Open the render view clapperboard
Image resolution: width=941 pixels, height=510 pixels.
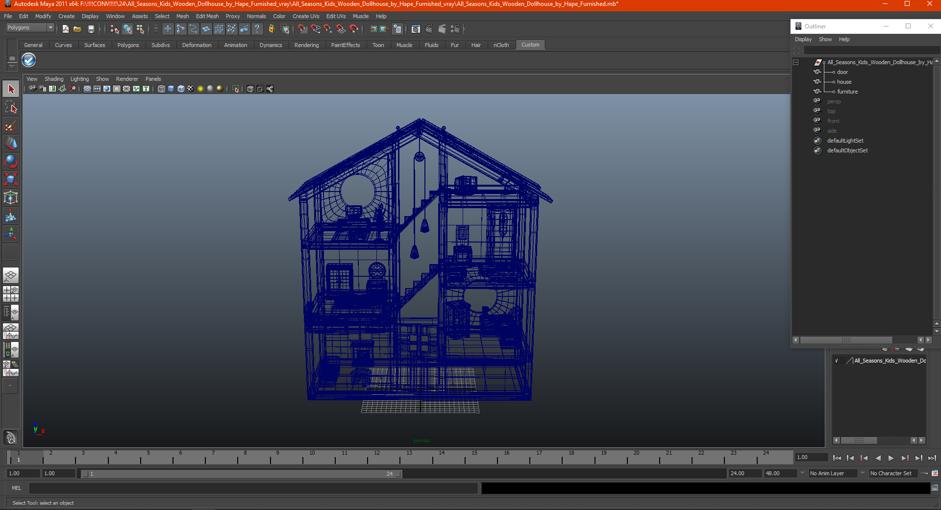pos(416,29)
